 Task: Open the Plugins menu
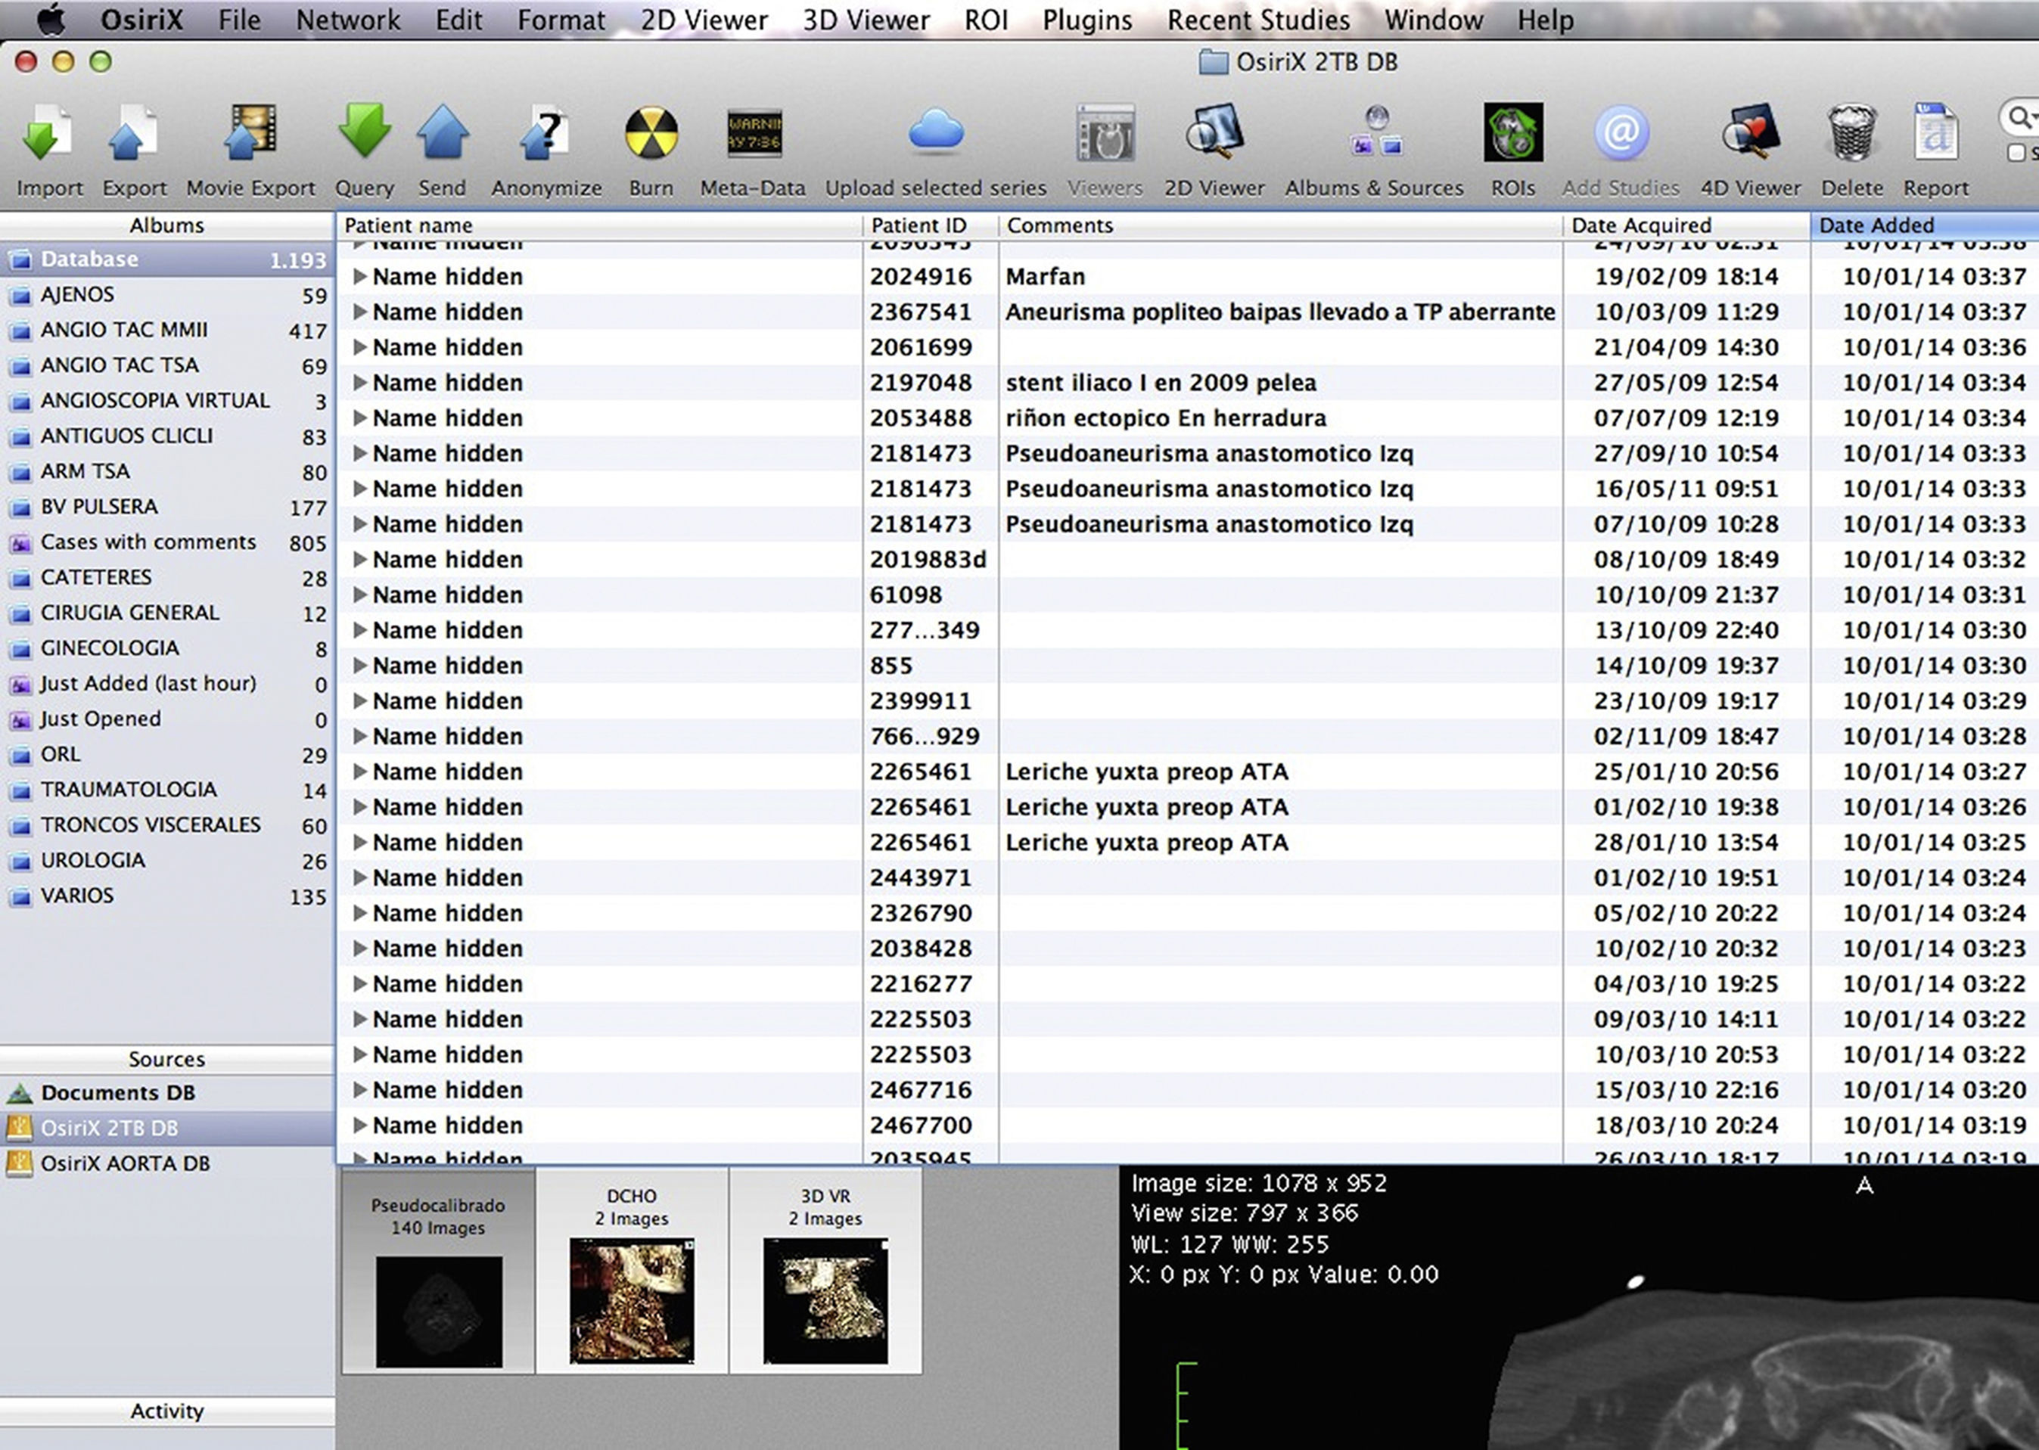pyautogui.click(x=1087, y=20)
